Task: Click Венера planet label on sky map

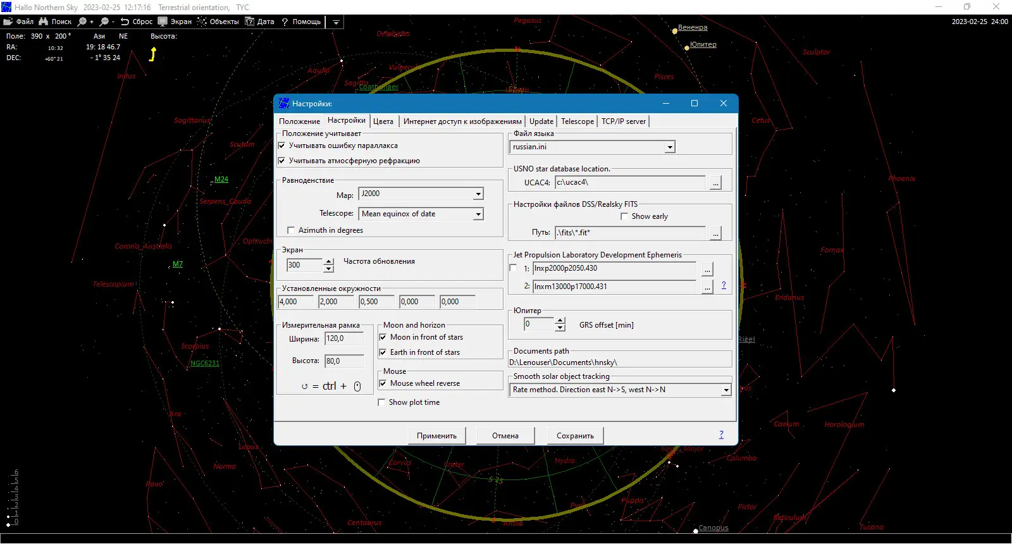Action: point(693,28)
